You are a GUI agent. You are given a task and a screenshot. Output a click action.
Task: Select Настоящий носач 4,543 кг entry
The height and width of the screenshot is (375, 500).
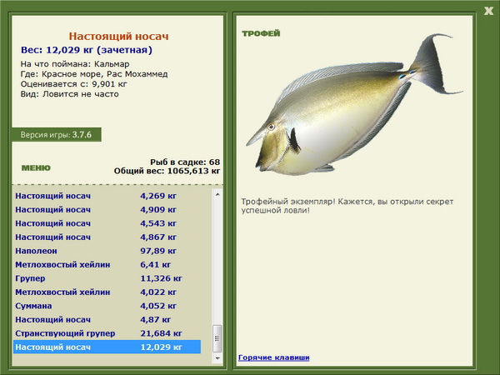pos(107,223)
